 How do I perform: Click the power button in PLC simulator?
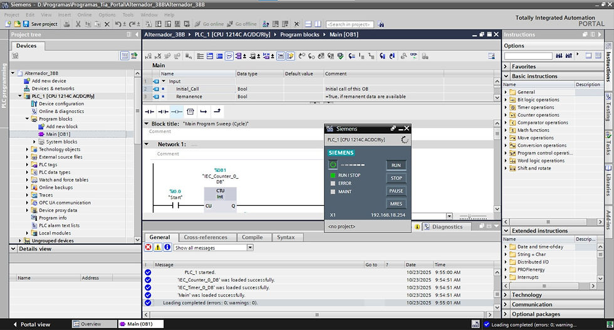(x=333, y=164)
